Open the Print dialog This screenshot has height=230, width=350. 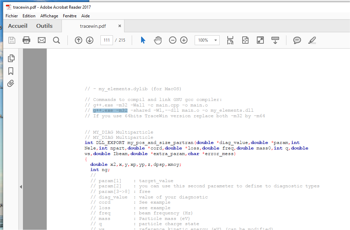26,40
